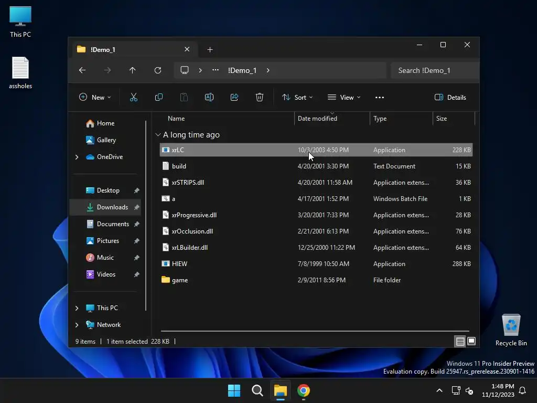Viewport: 537px width, 403px height.
Task: Expand the OneDrive tree node
Action: 77,157
